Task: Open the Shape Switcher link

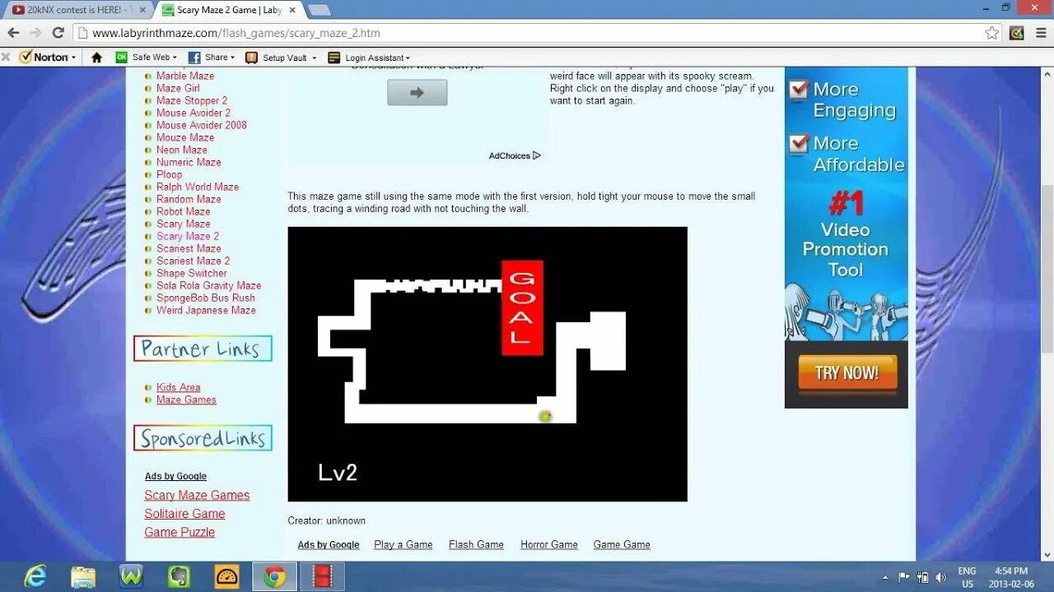Action: (192, 273)
